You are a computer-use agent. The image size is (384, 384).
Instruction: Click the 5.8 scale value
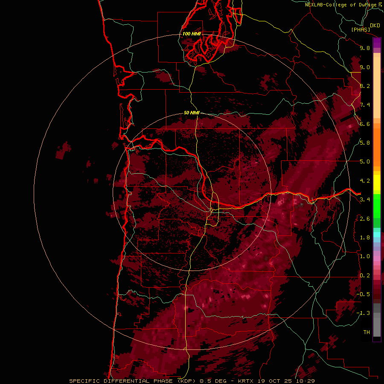[365, 143]
